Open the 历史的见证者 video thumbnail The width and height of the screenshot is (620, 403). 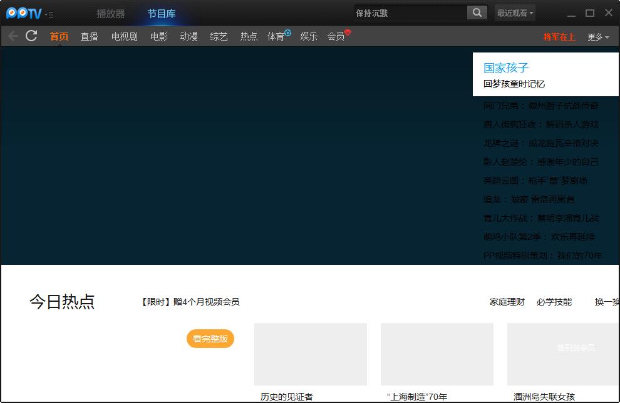pyautogui.click(x=311, y=354)
